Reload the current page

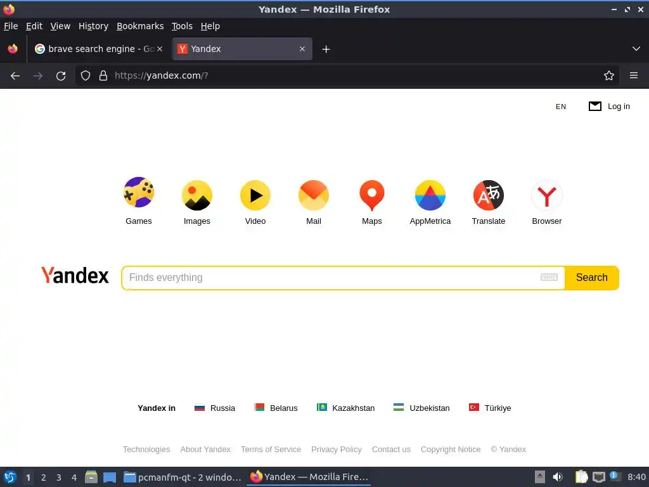pos(61,76)
